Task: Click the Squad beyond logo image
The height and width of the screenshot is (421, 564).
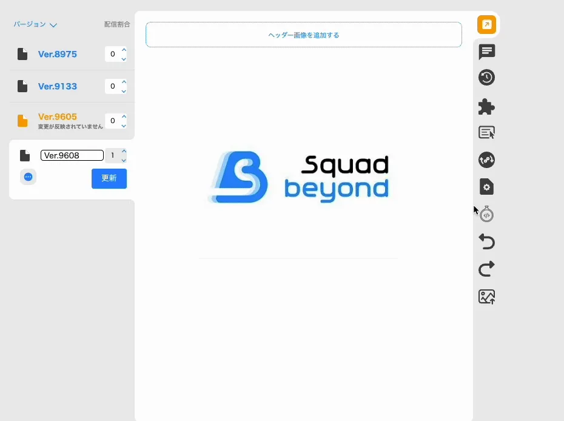Action: (x=299, y=177)
